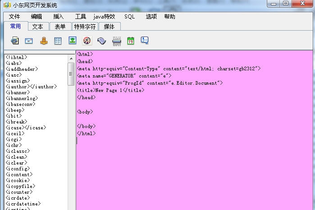Insert an email link with envelope icon
Viewport: 315px width, 210px height.
29,41
